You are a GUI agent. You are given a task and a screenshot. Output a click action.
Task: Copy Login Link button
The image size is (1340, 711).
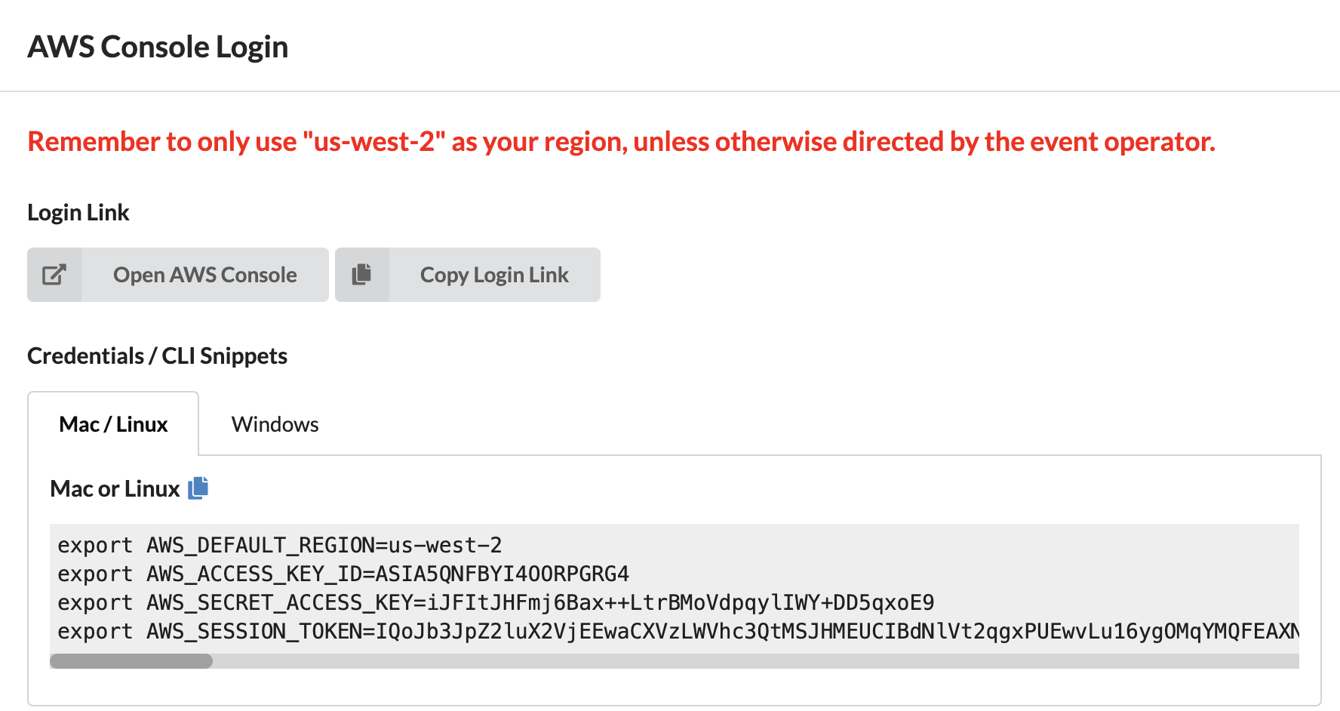click(468, 275)
